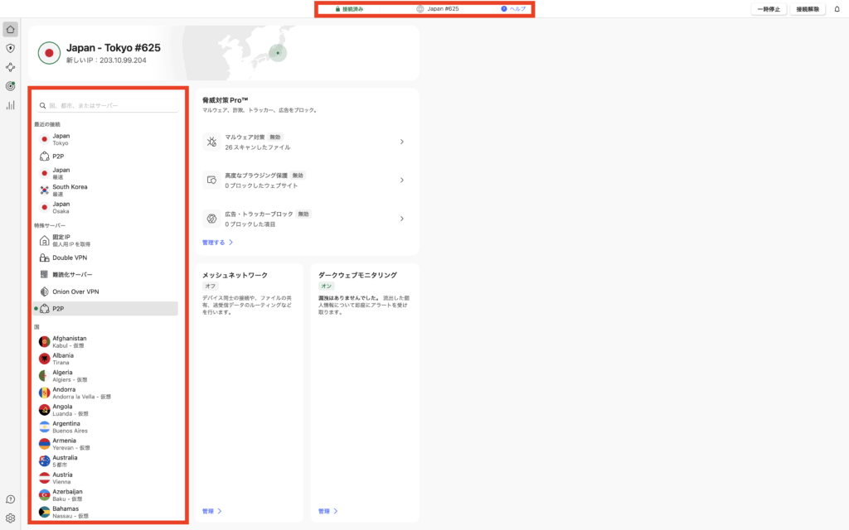Image resolution: width=849 pixels, height=530 pixels.
Task: Click the Algeria flag icon
Action: 45,376
